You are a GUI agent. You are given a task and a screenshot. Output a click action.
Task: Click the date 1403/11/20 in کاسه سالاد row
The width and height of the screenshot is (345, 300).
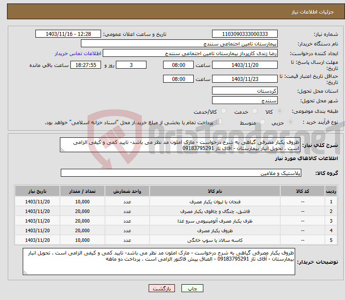[38, 240]
